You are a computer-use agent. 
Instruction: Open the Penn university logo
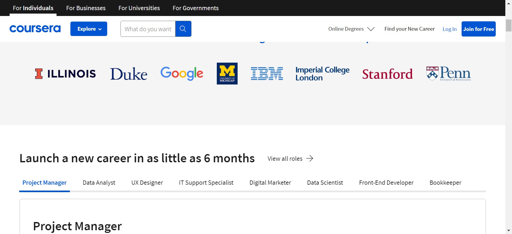click(449, 74)
